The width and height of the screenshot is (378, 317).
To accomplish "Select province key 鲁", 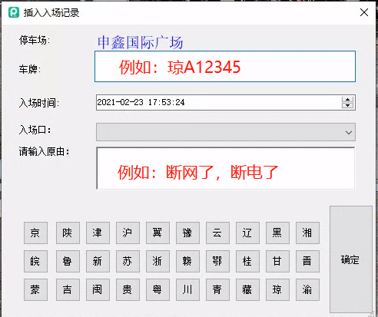I will [68, 261].
